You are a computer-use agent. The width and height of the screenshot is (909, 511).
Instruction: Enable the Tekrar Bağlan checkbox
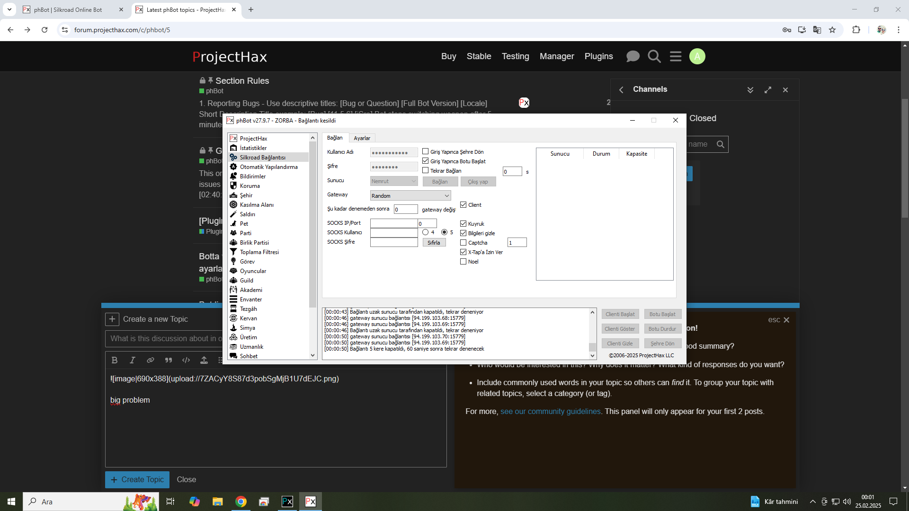pyautogui.click(x=425, y=170)
